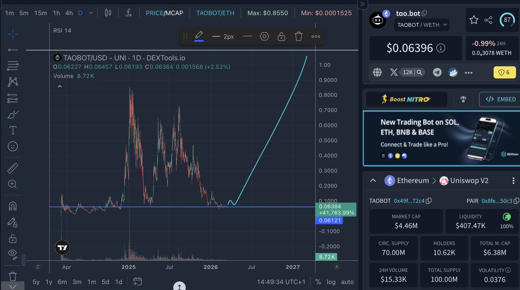520x290 pixels.
Task: Move the floating toolbar drag handle
Action: tap(185, 36)
